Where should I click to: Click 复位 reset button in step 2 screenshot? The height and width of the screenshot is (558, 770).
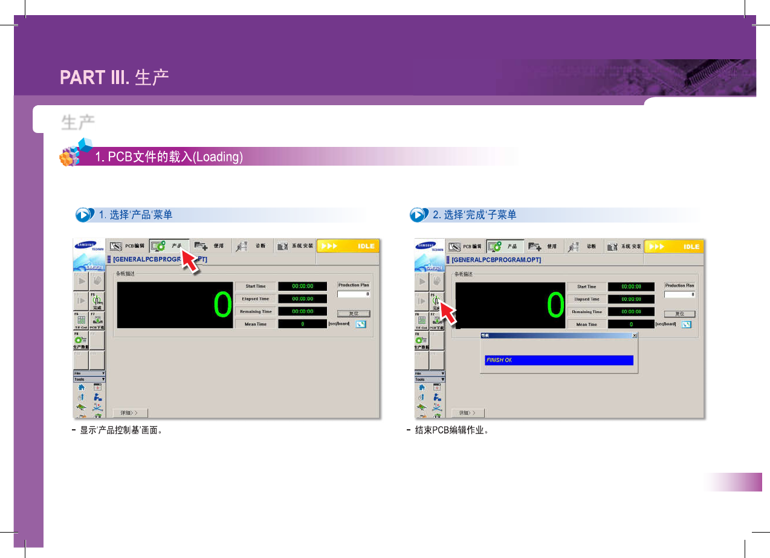point(680,314)
